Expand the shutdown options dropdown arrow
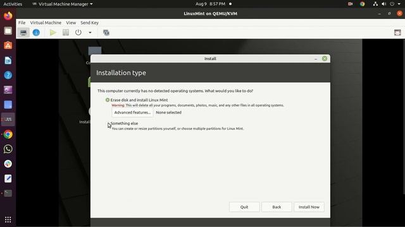The image size is (405, 227). coord(90,32)
